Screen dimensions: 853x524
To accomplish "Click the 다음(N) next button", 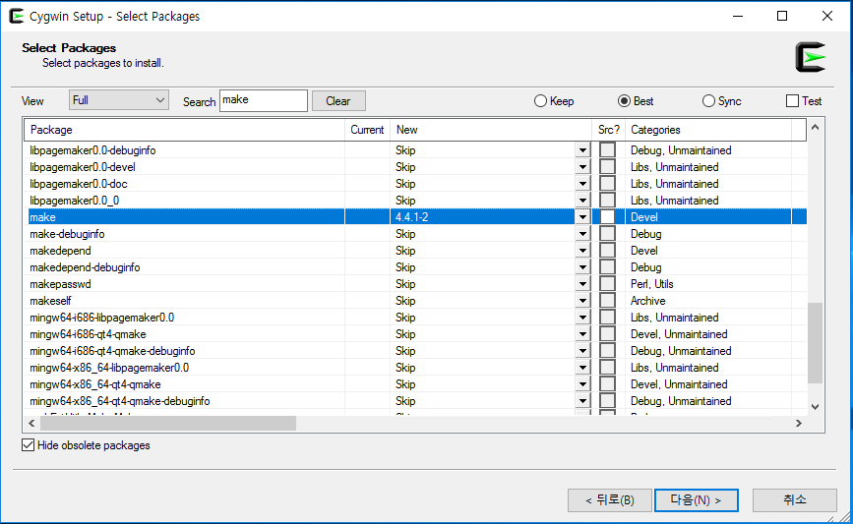I will tap(696, 500).
